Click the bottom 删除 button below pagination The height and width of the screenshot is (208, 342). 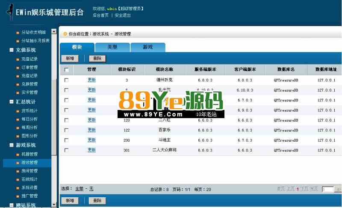(x=97, y=201)
